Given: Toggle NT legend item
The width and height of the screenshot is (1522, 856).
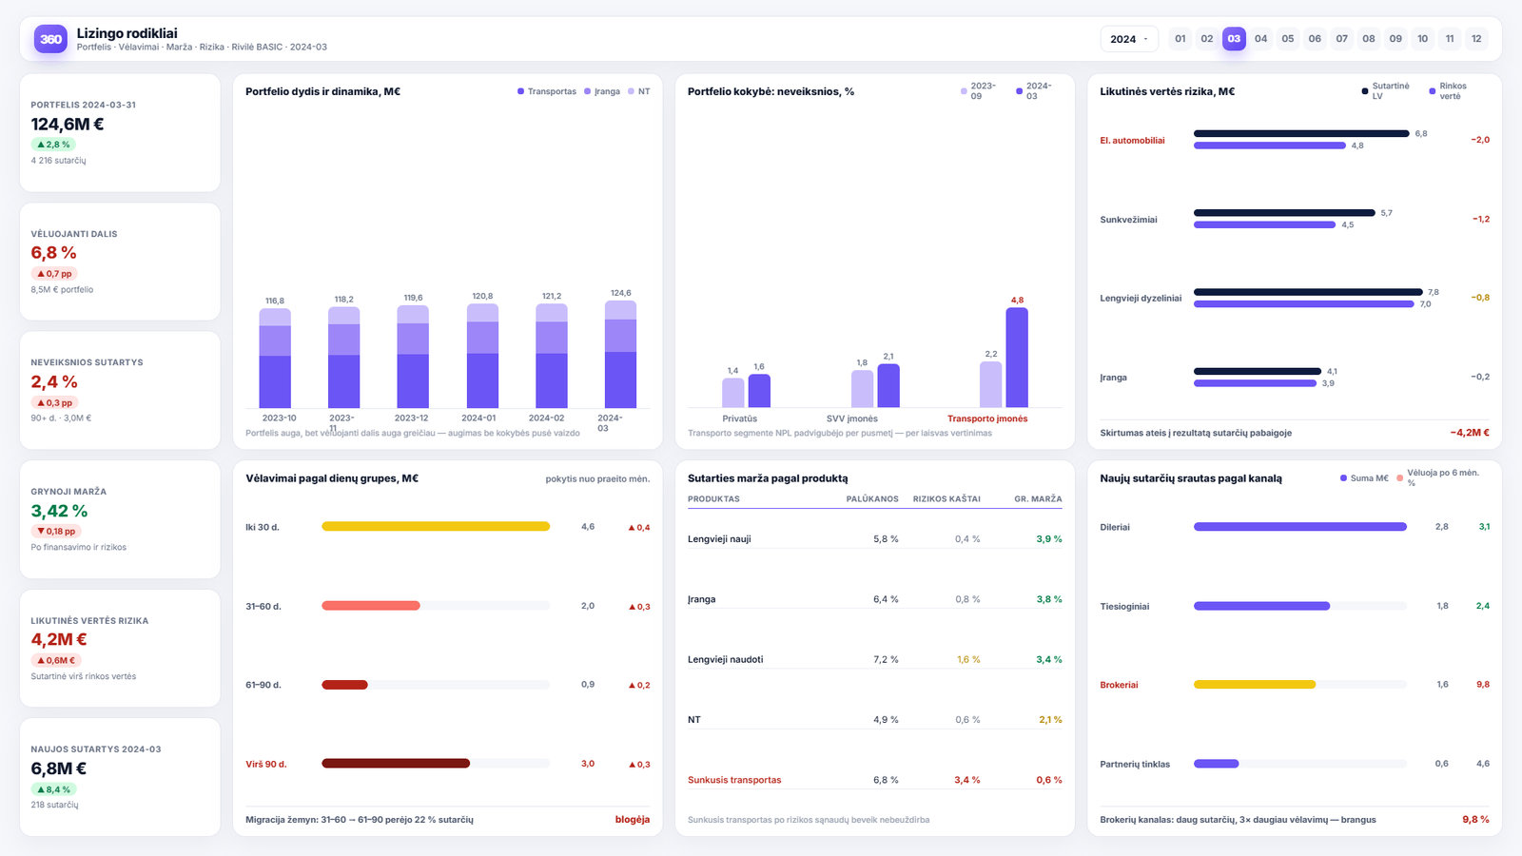Looking at the screenshot, I should [639, 91].
